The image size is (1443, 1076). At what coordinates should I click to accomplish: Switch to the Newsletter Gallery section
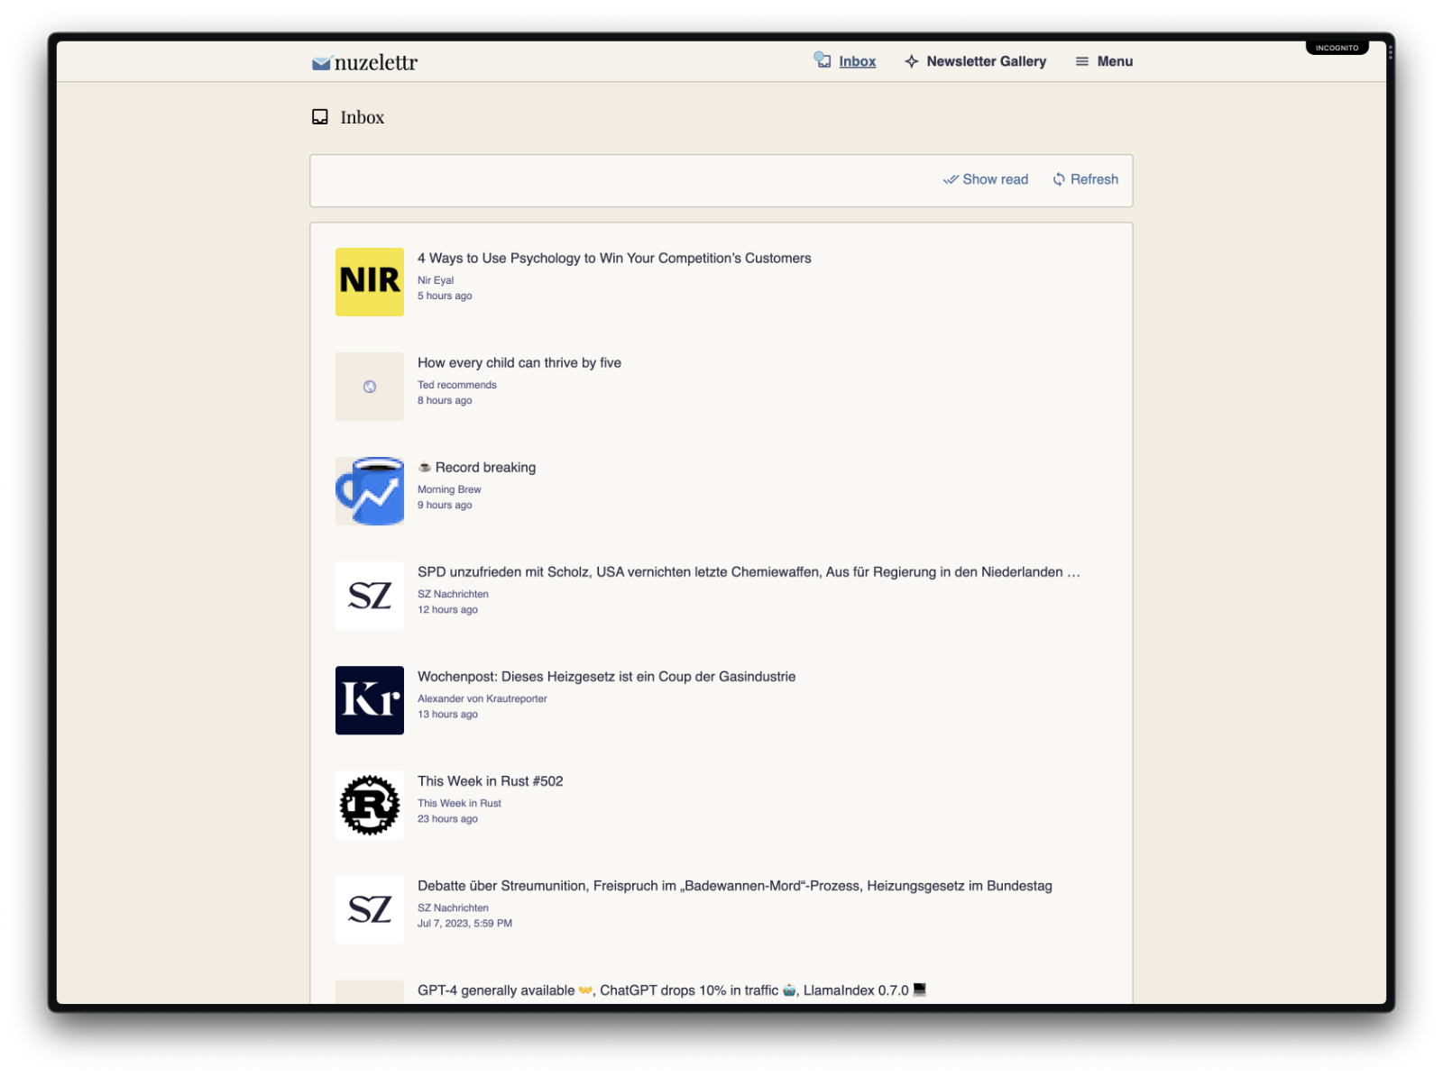click(x=986, y=60)
